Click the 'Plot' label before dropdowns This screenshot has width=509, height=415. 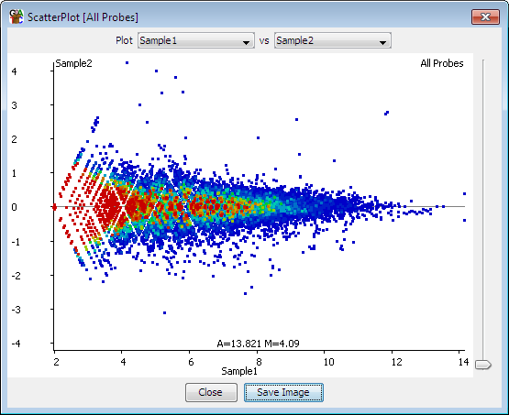tap(124, 40)
